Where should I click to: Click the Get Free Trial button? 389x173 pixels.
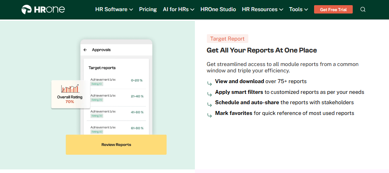point(333,10)
